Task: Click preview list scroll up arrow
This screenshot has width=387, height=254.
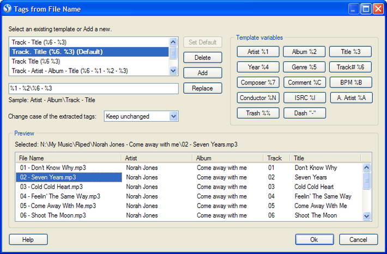Action: click(x=367, y=168)
